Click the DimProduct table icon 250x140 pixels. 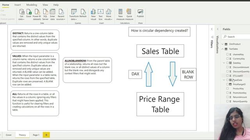(226, 44)
